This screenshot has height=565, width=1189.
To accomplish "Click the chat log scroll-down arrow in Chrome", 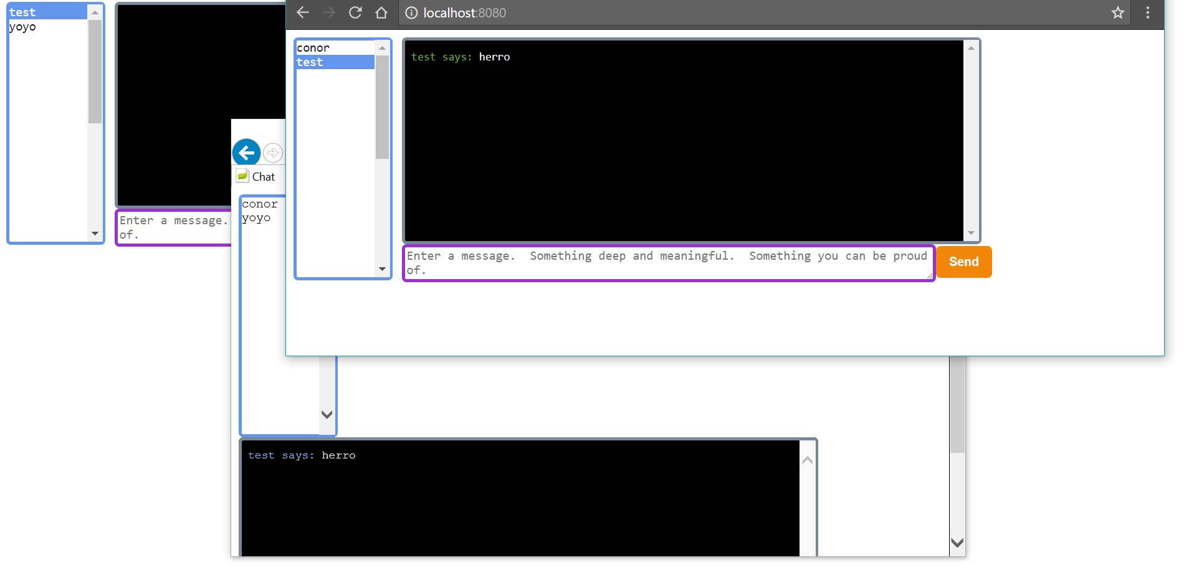I will coord(971,233).
